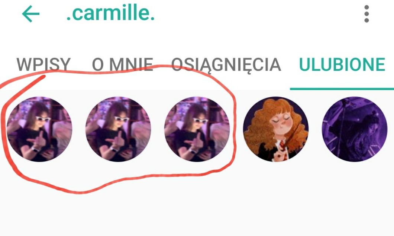Open the middle sunglasses avatar profile

118,129
